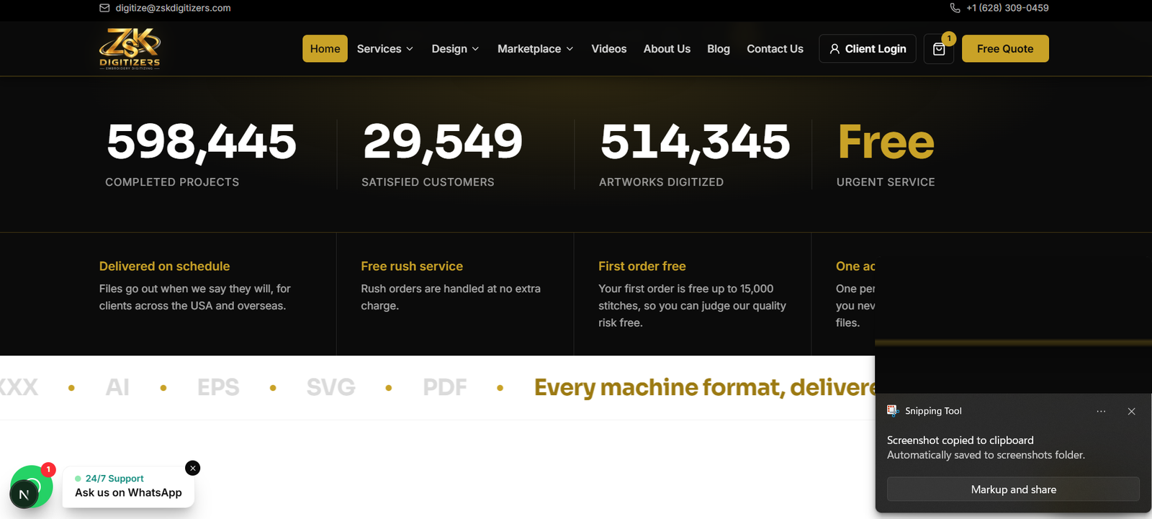
Task: Click Screenshot copied to clipboard message
Action: pyautogui.click(x=960, y=440)
